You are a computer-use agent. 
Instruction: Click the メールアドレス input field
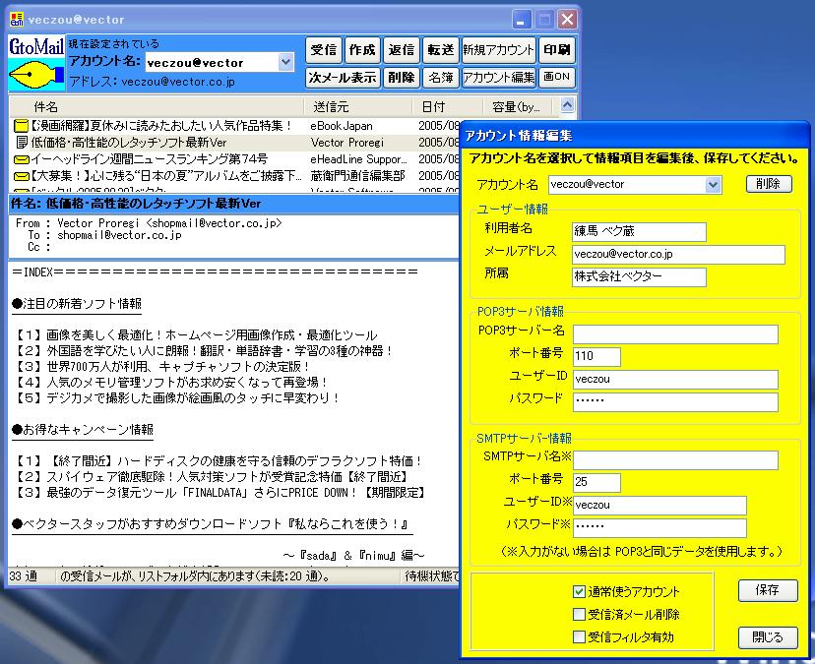point(678,255)
